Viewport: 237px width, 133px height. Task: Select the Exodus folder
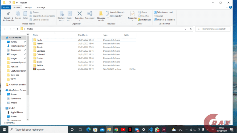40,58
